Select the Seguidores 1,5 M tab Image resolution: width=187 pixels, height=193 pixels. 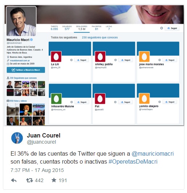pos(82,28)
